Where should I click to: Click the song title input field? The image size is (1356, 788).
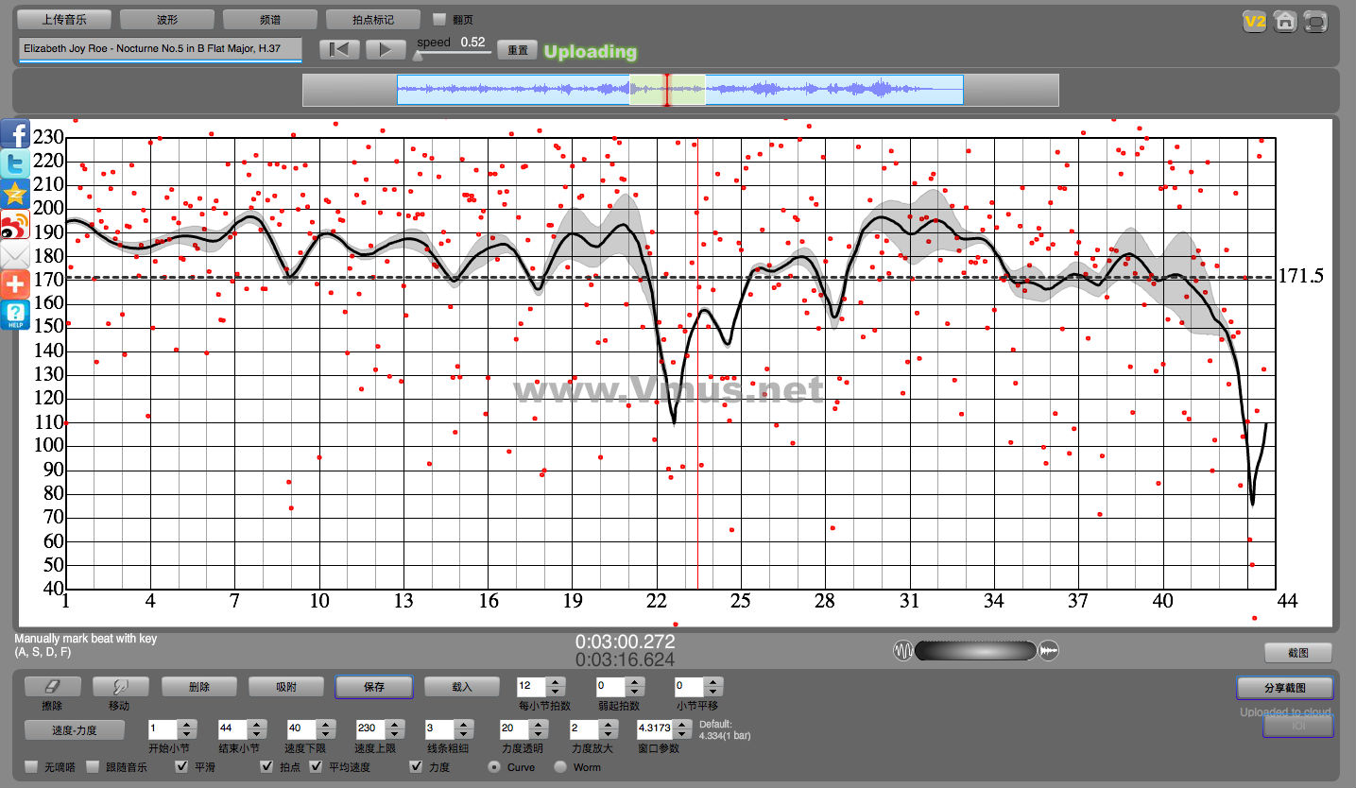pos(160,48)
